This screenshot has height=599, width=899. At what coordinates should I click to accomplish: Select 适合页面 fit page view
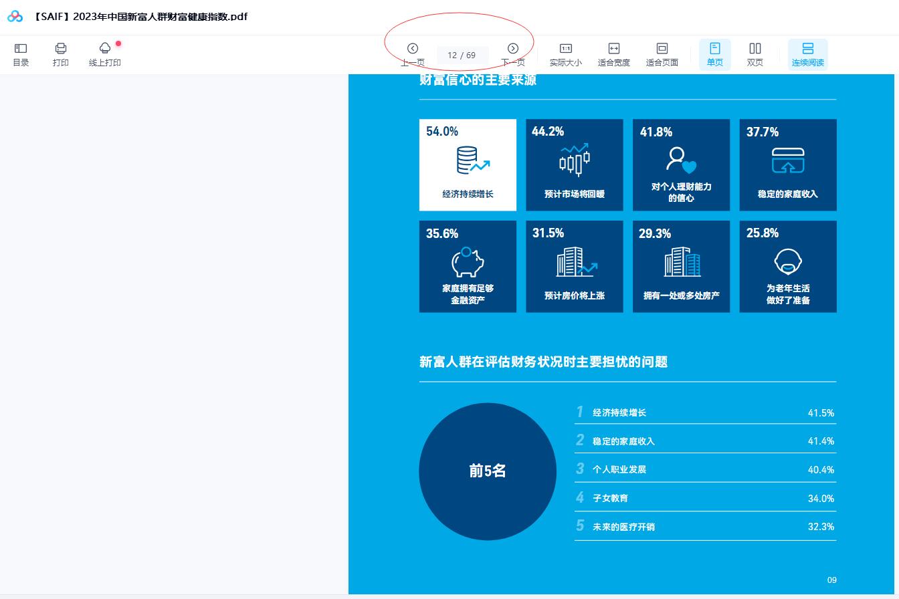click(x=662, y=54)
